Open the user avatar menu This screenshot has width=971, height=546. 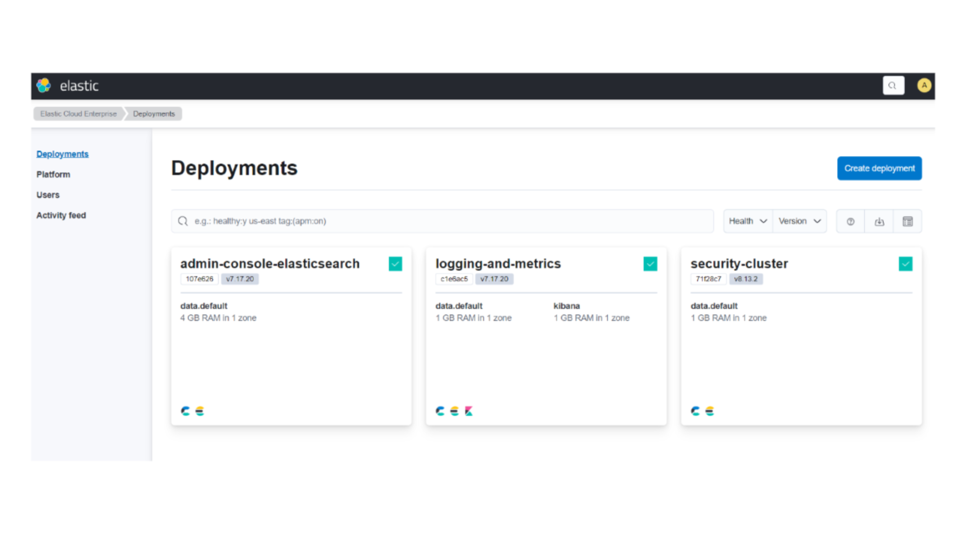[x=924, y=85]
